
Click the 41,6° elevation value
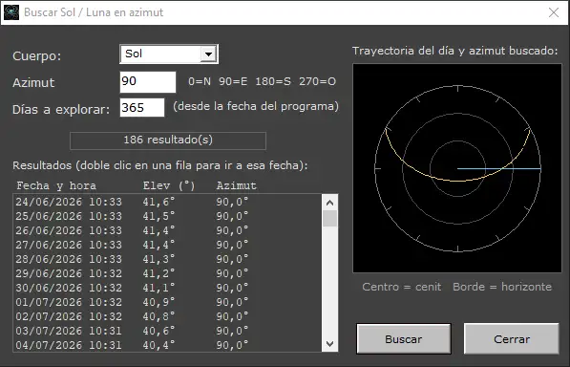(x=158, y=202)
